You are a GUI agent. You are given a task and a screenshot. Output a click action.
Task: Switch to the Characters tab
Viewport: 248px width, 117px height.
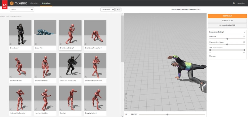coord(34,3)
